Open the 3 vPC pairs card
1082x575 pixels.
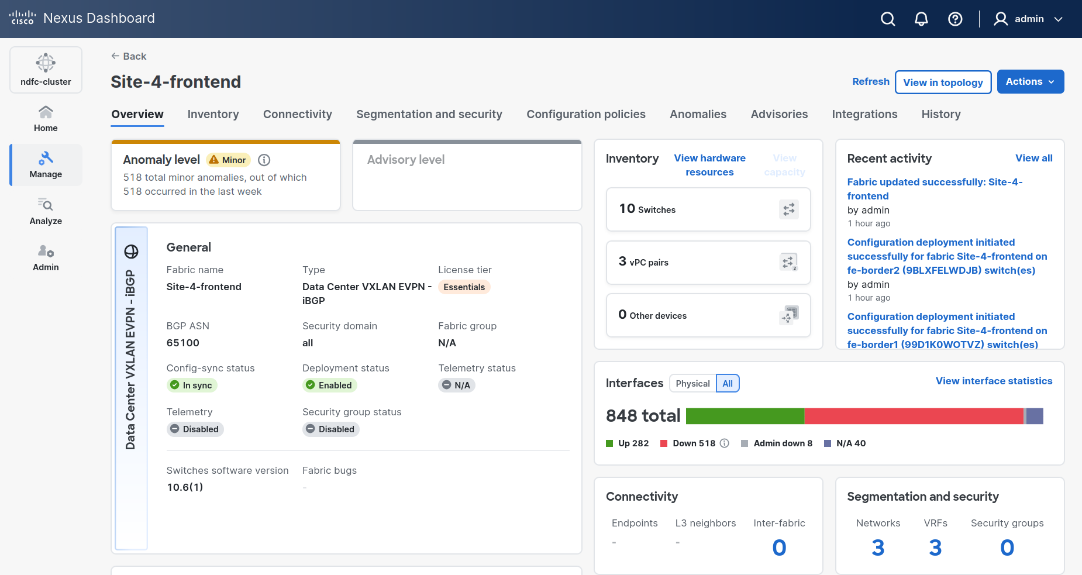(x=708, y=263)
